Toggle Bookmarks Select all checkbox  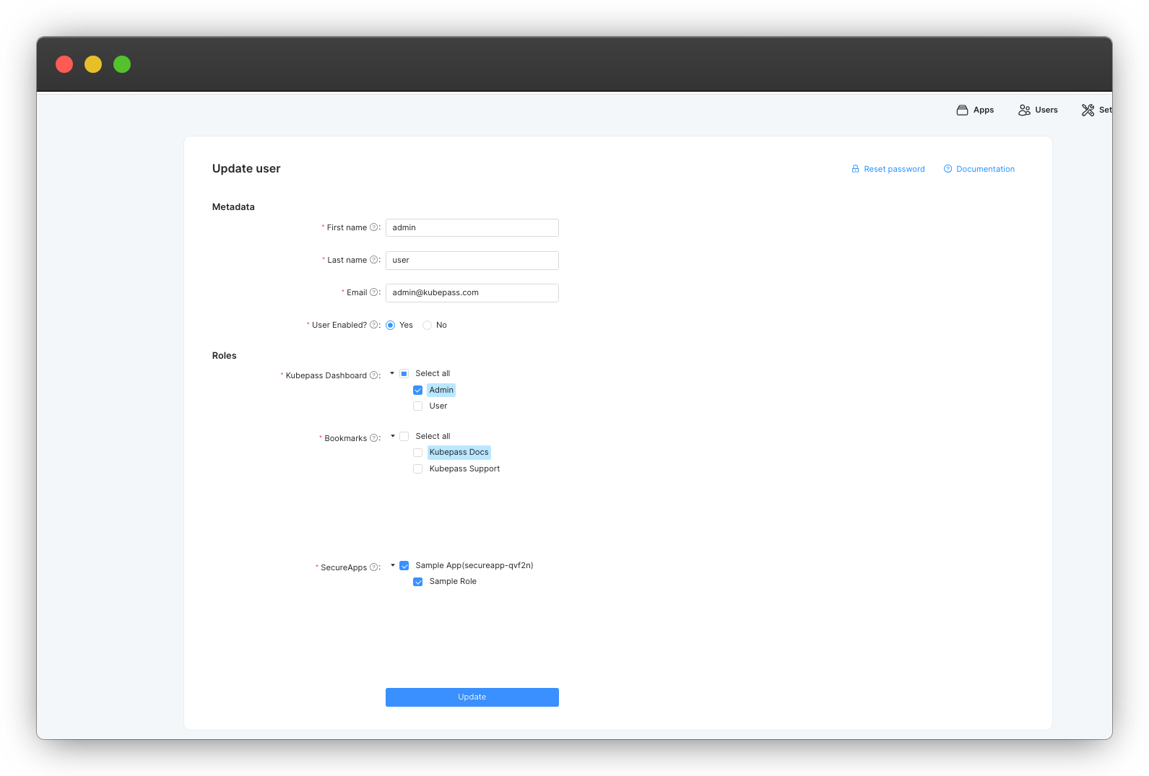404,437
